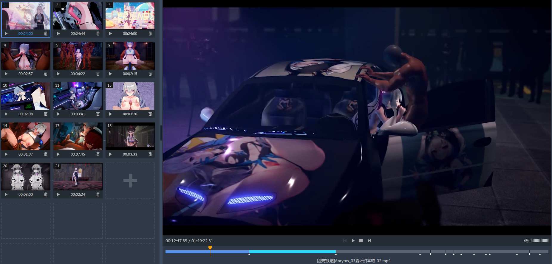Select the clip 4 thumbnail

coord(26,56)
